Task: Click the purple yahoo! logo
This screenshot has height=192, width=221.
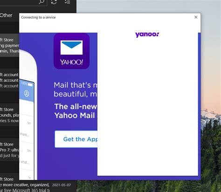Action: click(147, 34)
